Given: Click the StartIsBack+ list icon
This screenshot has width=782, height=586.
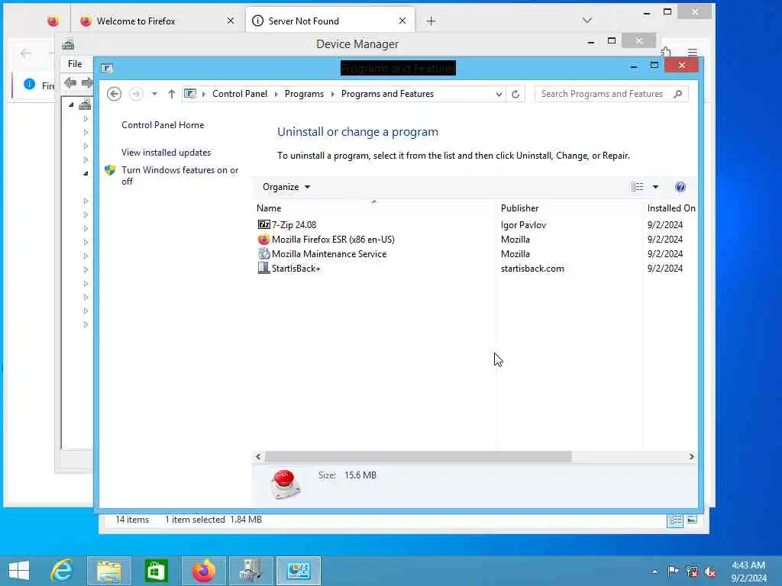Looking at the screenshot, I should tap(263, 268).
